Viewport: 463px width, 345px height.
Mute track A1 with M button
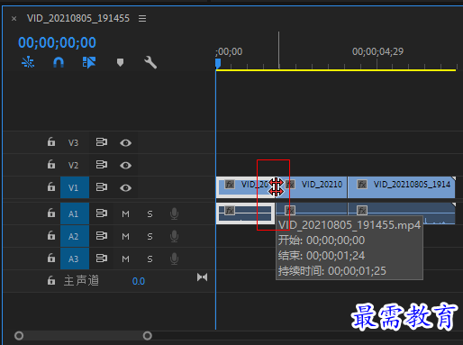125,214
